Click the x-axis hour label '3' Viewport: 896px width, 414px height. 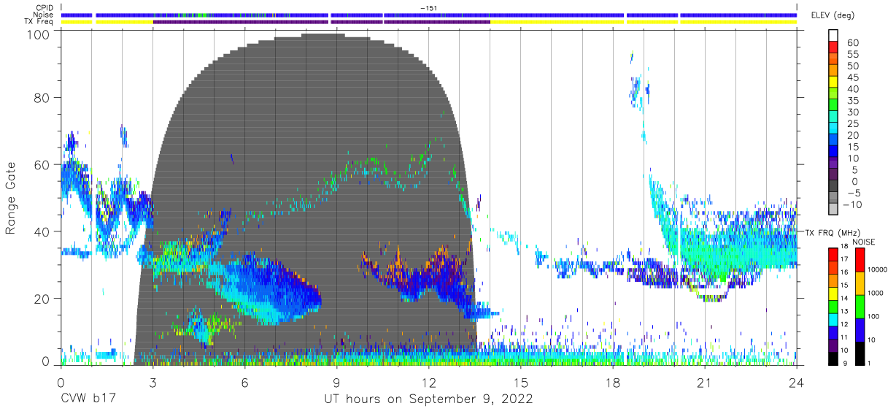tap(152, 382)
